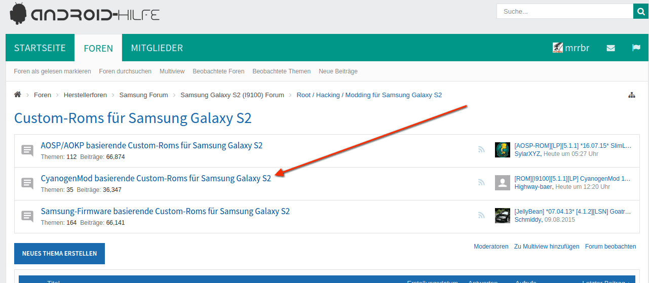Open Neue Beiträge
This screenshot has width=649, height=283.
338,71
